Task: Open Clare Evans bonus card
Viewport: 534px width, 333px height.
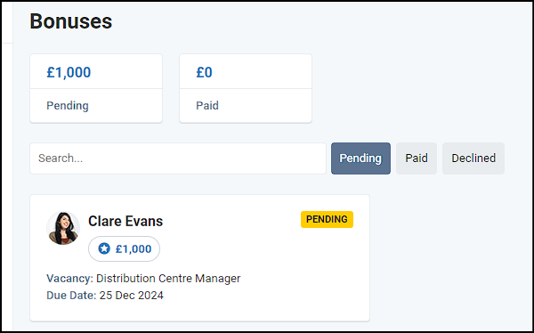Action: pyautogui.click(x=199, y=258)
